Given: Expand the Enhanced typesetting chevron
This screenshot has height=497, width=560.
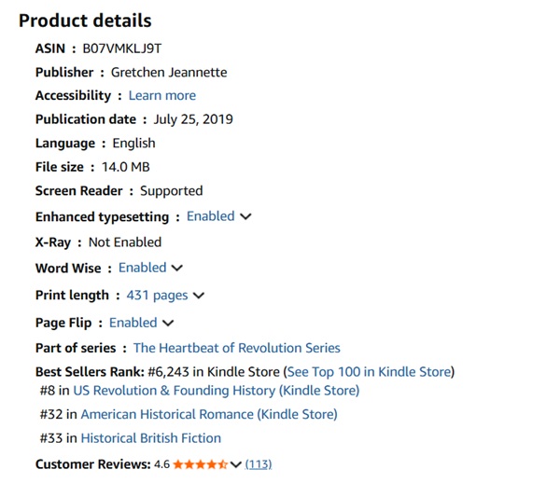Looking at the screenshot, I should pyautogui.click(x=245, y=216).
